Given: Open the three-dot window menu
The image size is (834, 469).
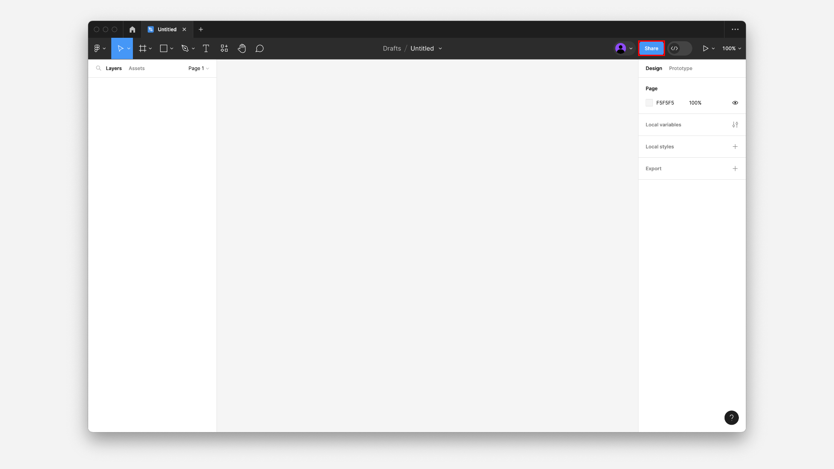Looking at the screenshot, I should (x=735, y=30).
